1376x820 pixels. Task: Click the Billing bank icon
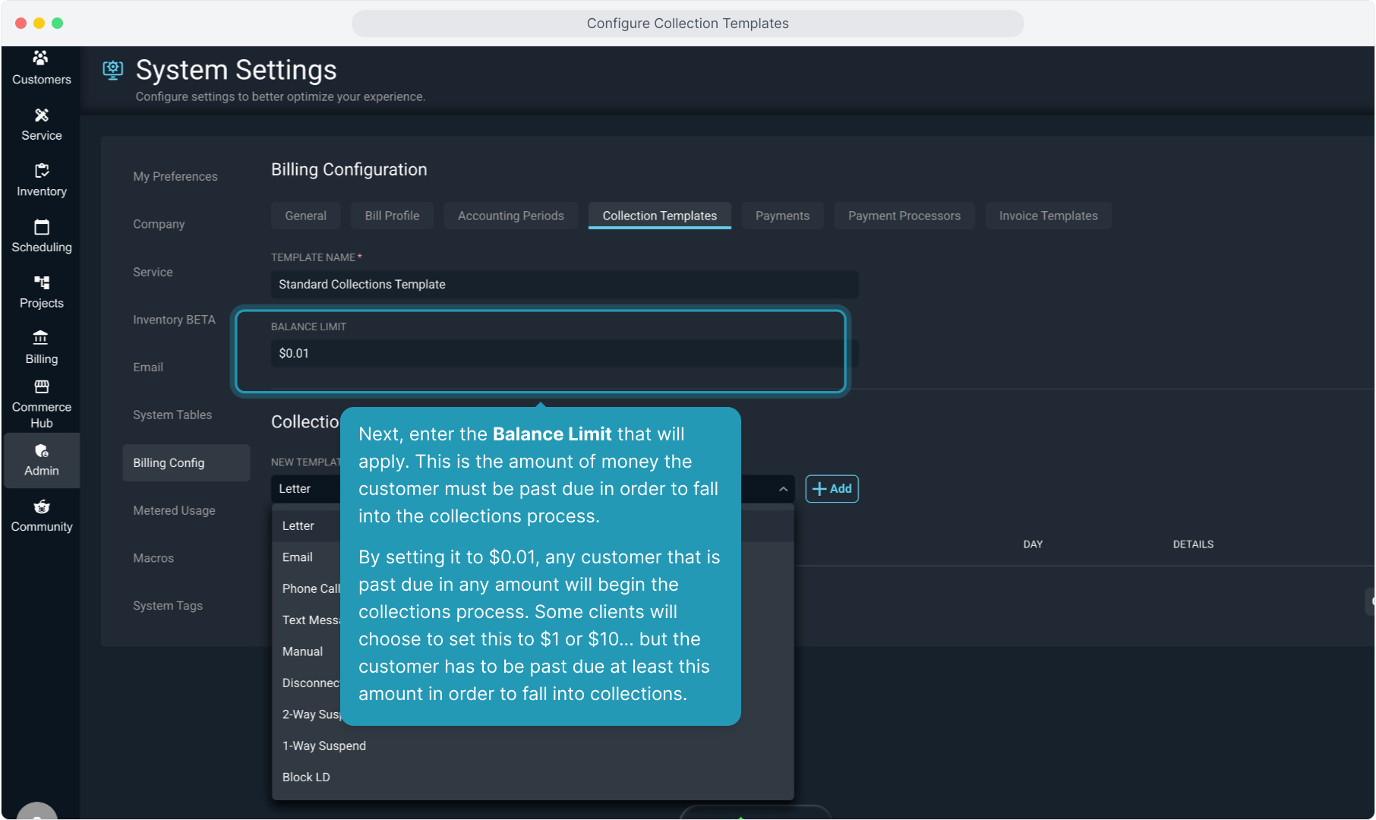pos(41,339)
